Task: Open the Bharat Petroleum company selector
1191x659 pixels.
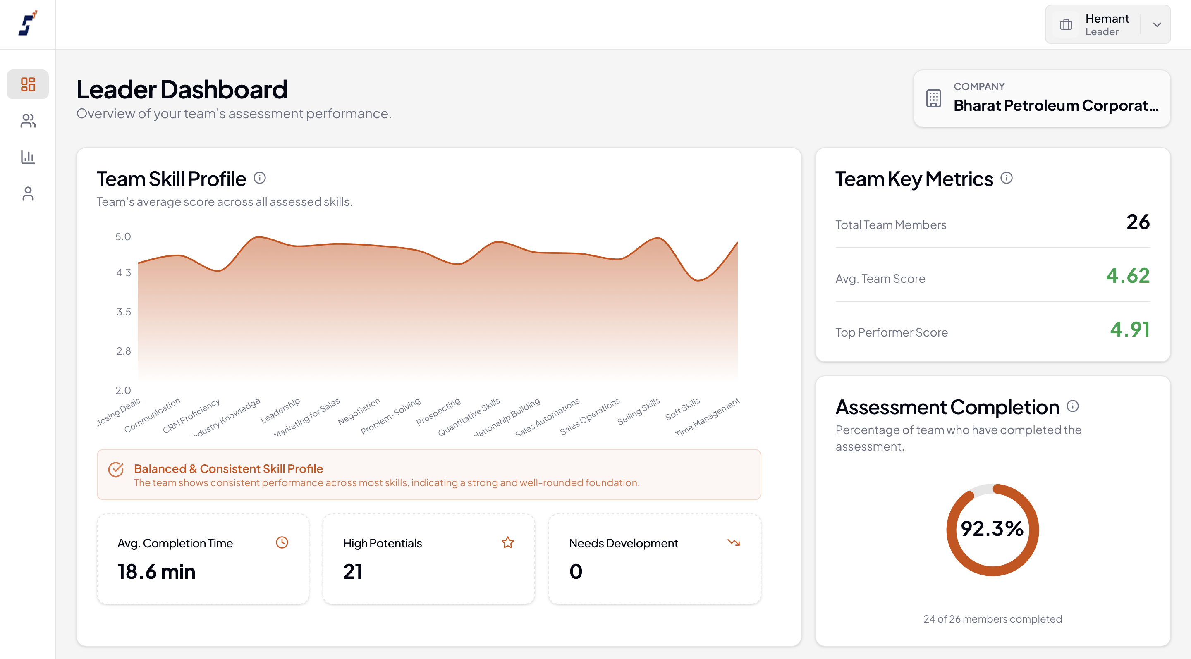Action: [1042, 98]
